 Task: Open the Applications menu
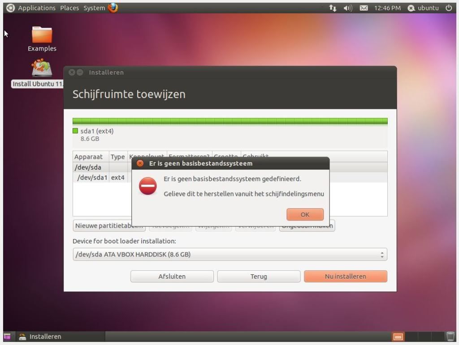[x=36, y=8]
